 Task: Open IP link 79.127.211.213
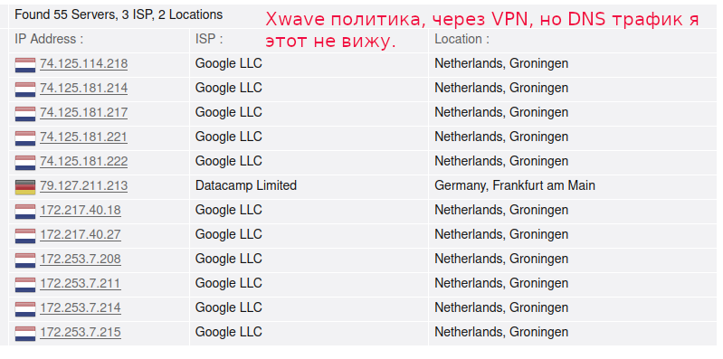tap(84, 185)
